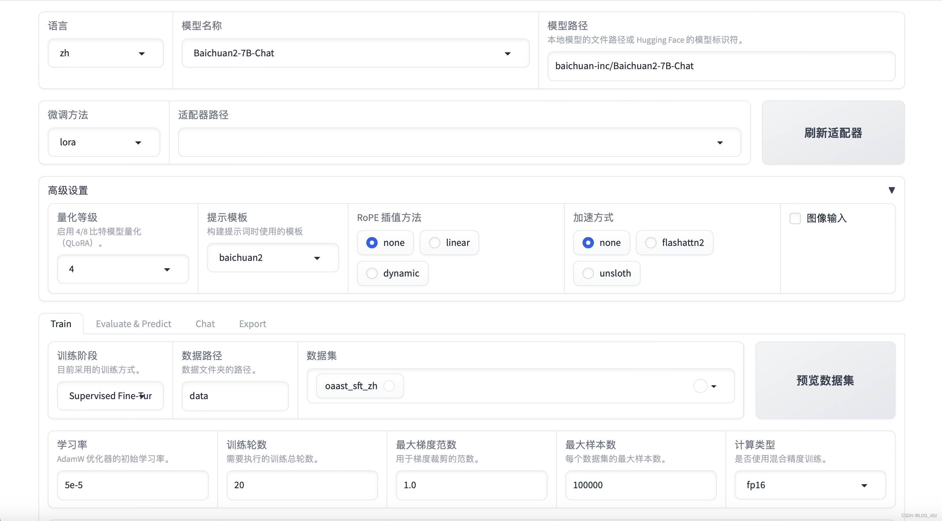Click the 数据集 label text
The image size is (942, 521).
pyautogui.click(x=321, y=356)
